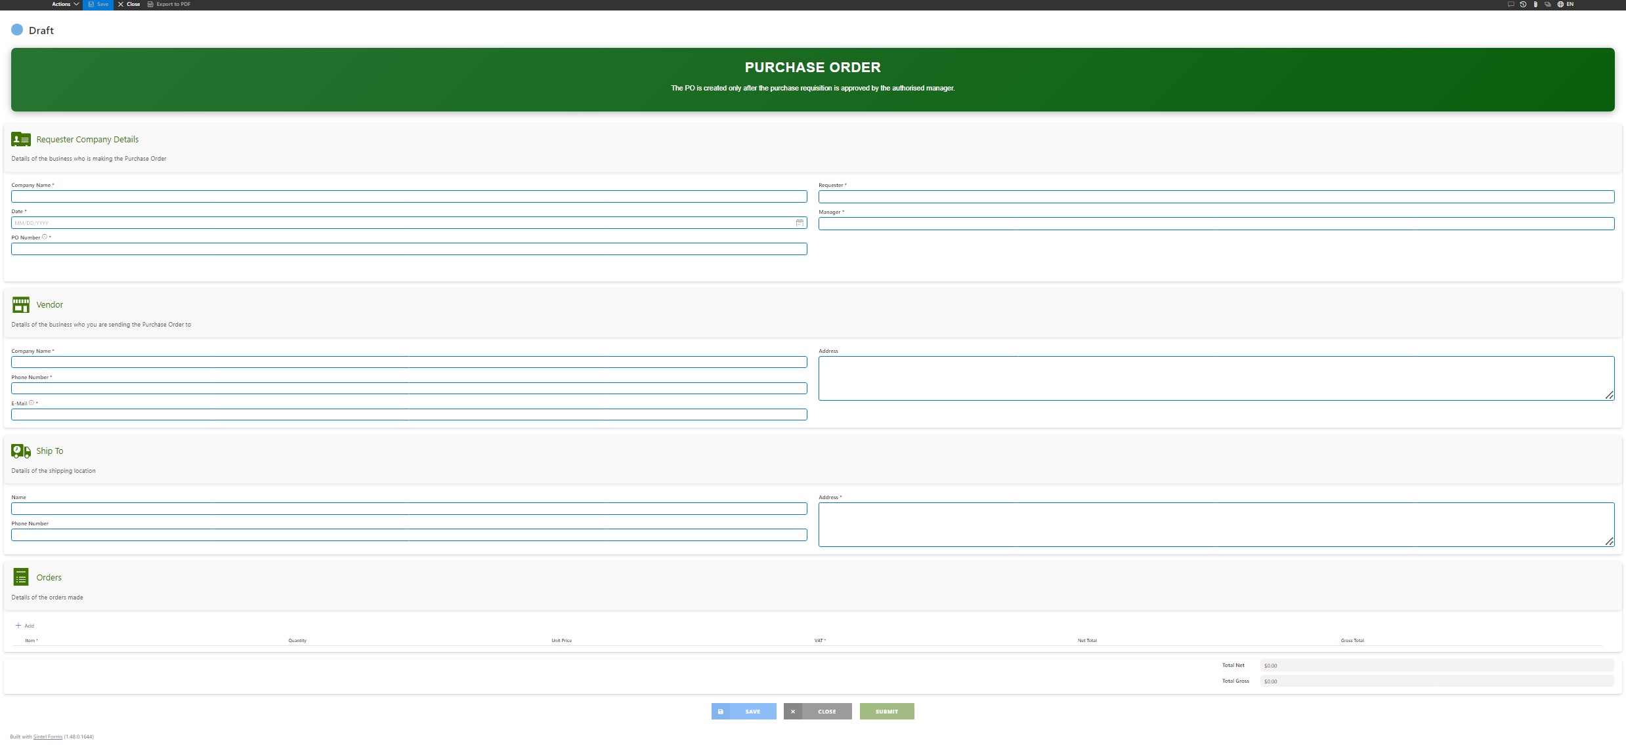Open the date picker calendar icon

(x=800, y=223)
